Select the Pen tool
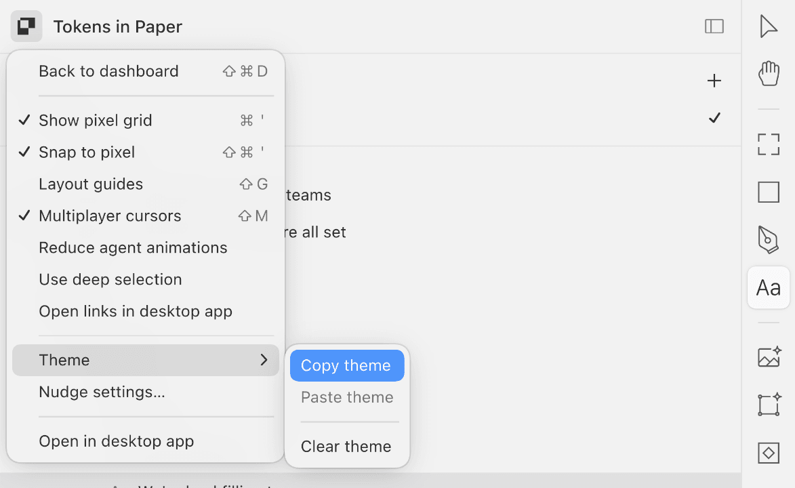Image resolution: width=795 pixels, height=488 pixels. click(x=769, y=239)
